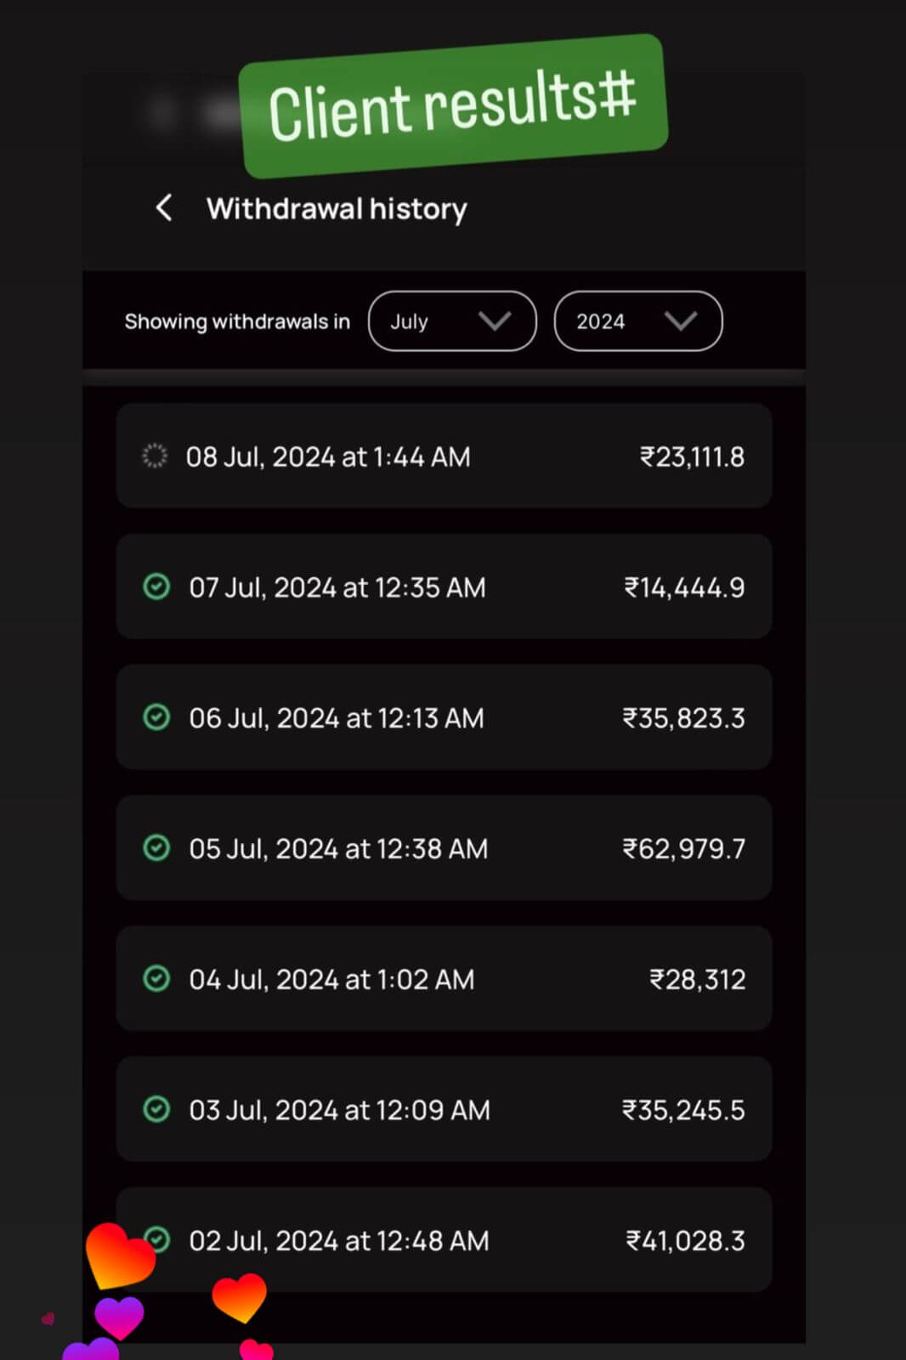Select the ₹62,979.7 withdrawal amount
The height and width of the screenshot is (1360, 906).
point(684,848)
